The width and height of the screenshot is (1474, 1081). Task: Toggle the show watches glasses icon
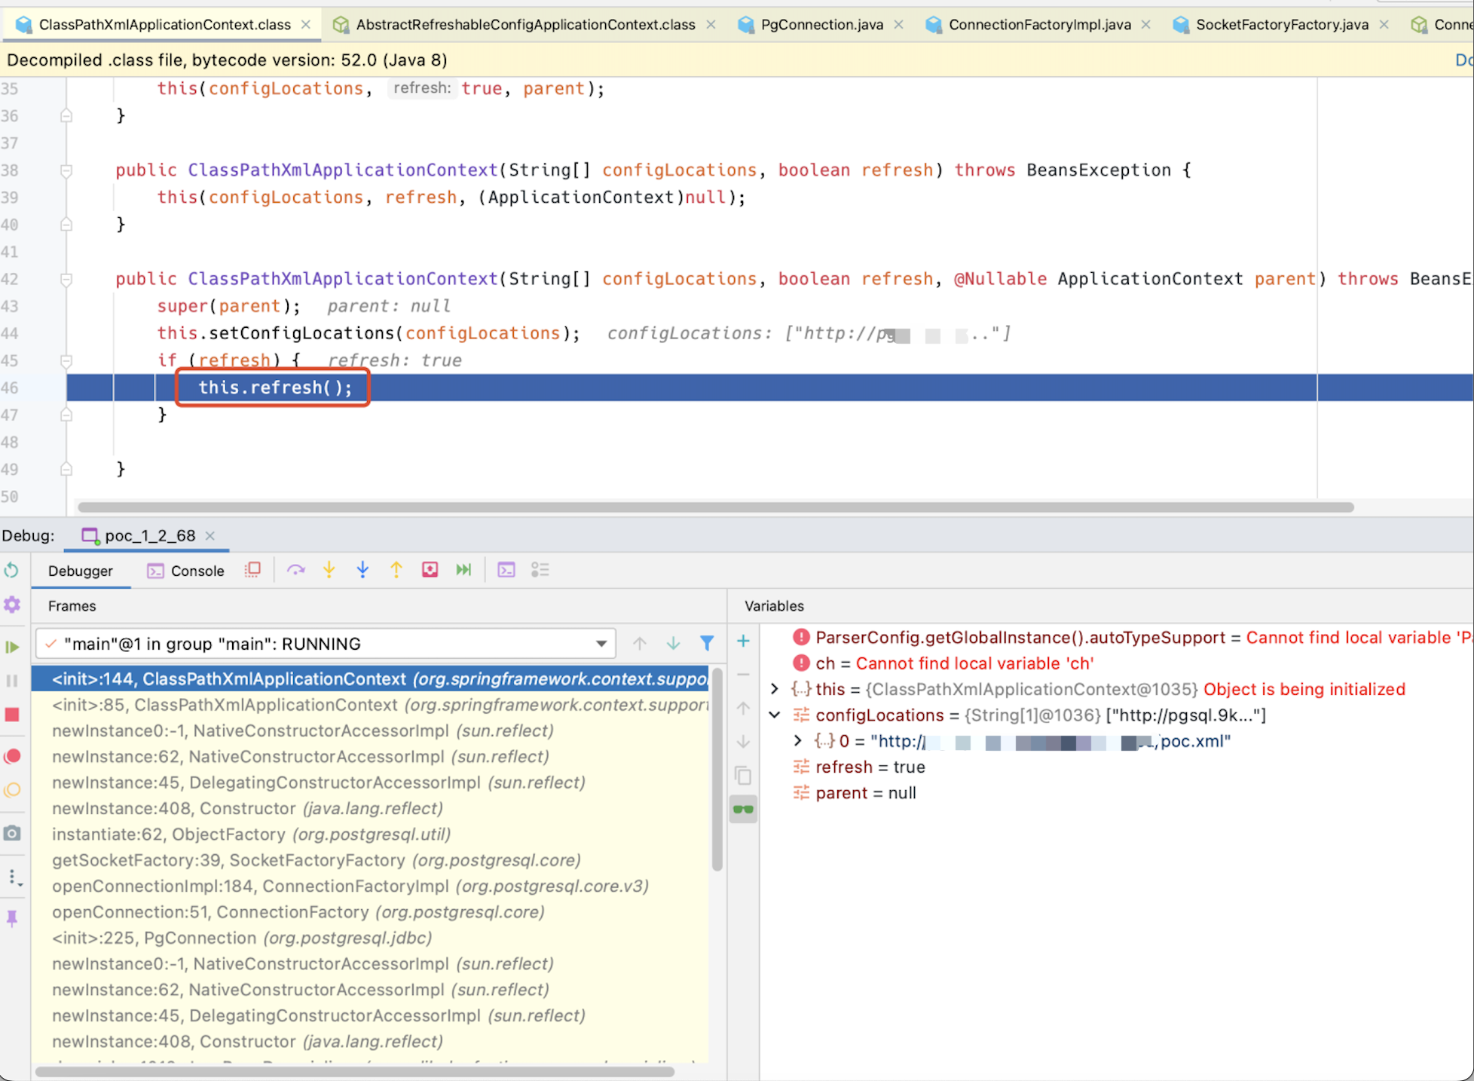(x=743, y=810)
